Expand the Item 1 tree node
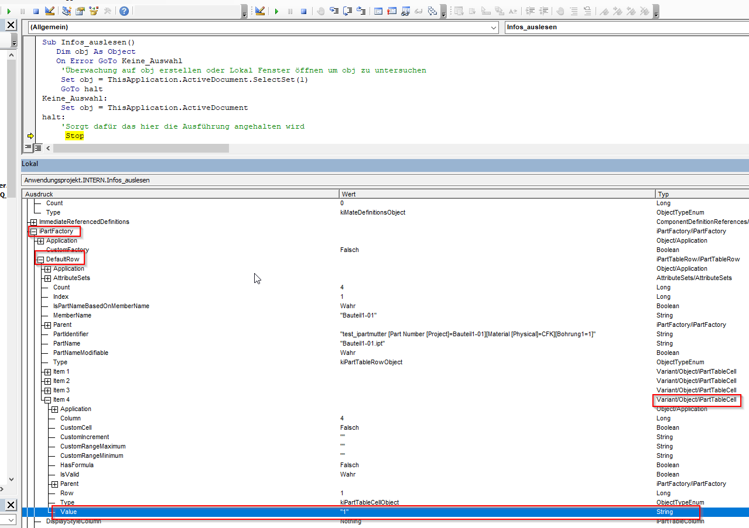749x528 pixels. 47,371
